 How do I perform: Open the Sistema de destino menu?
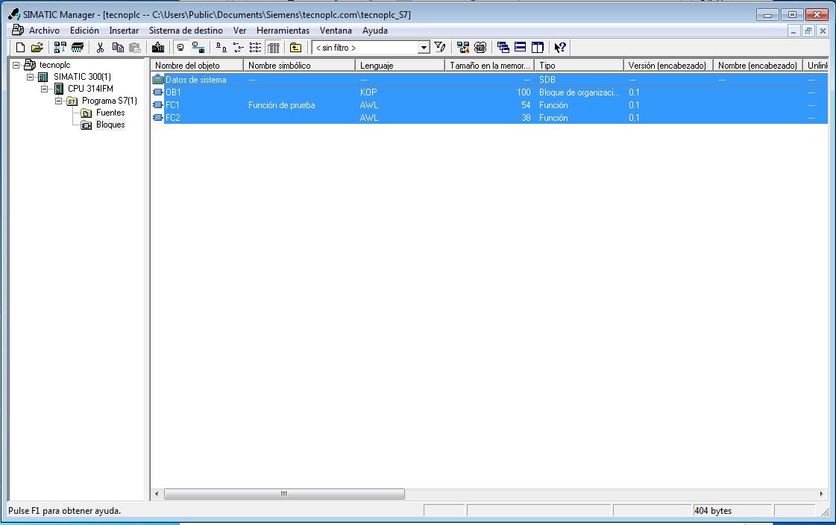tap(186, 31)
